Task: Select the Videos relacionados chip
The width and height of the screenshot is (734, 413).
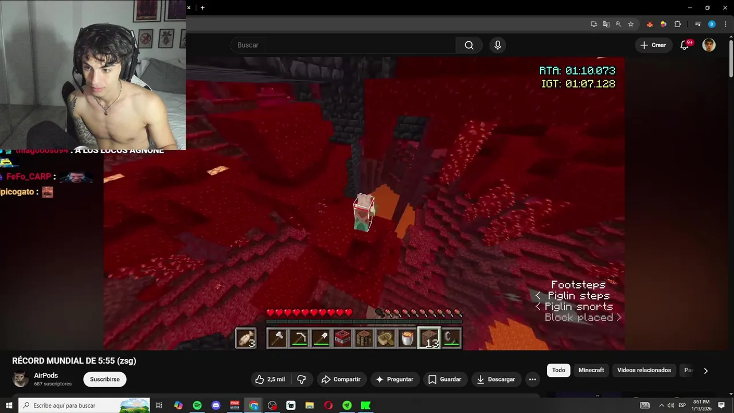Action: 644,370
